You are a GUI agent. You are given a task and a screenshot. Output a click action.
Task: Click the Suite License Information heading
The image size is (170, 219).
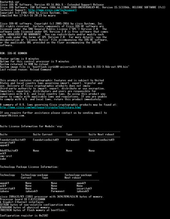coord(31,126)
